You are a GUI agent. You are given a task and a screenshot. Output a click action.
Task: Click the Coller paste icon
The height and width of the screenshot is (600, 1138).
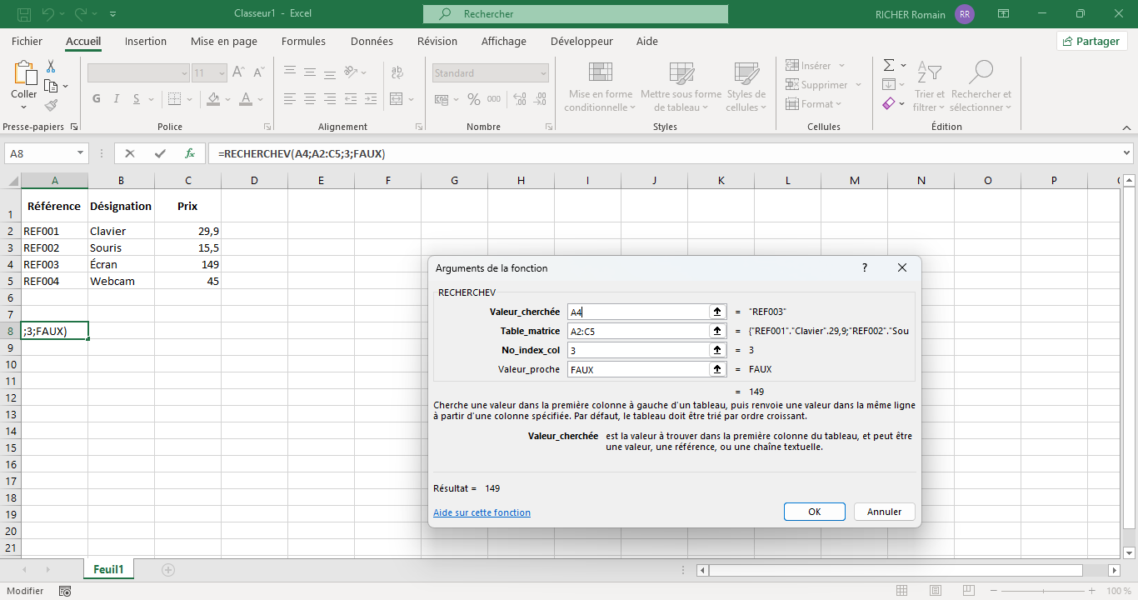point(24,73)
